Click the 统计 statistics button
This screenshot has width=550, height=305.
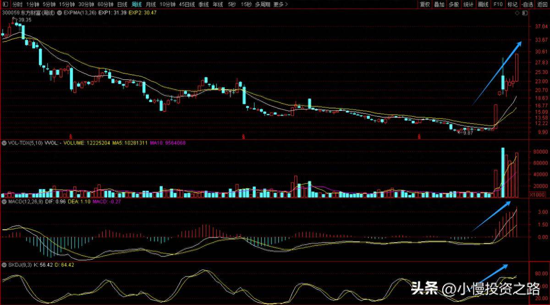pyautogui.click(x=468, y=4)
